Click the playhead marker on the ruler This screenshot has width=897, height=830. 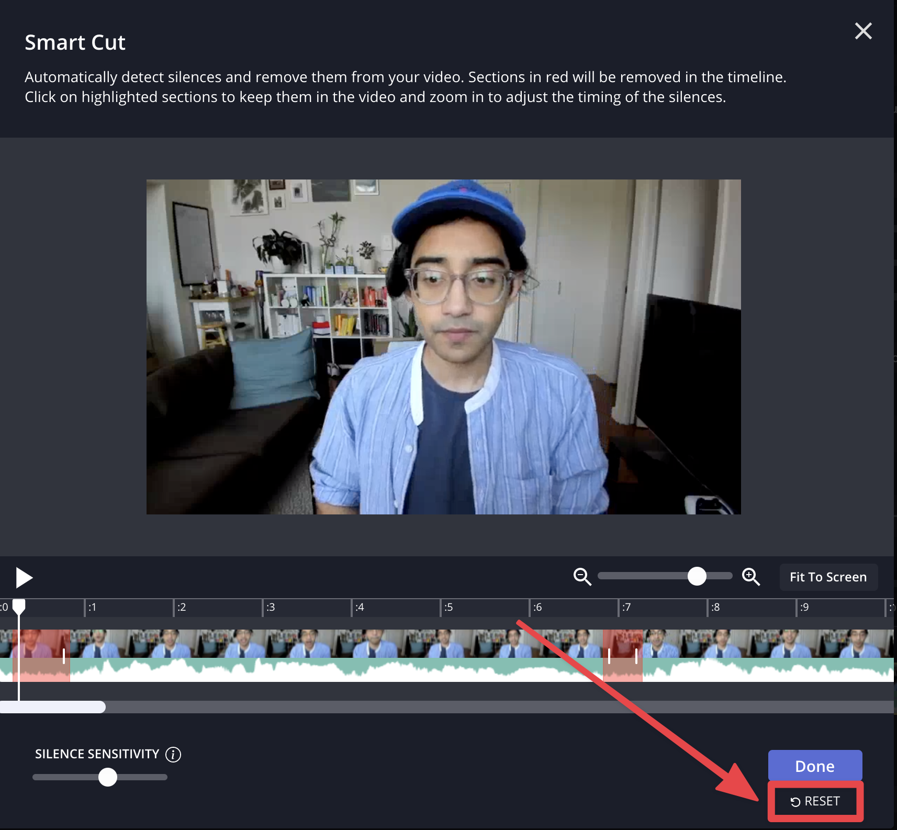click(x=19, y=607)
